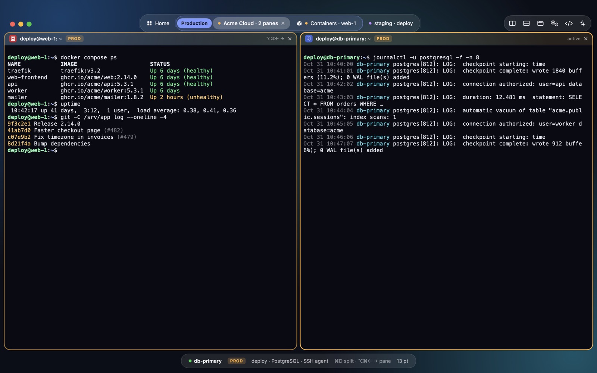The image size is (597, 373).
Task: Click the cube icon on the Containers tab
Action: click(x=299, y=23)
